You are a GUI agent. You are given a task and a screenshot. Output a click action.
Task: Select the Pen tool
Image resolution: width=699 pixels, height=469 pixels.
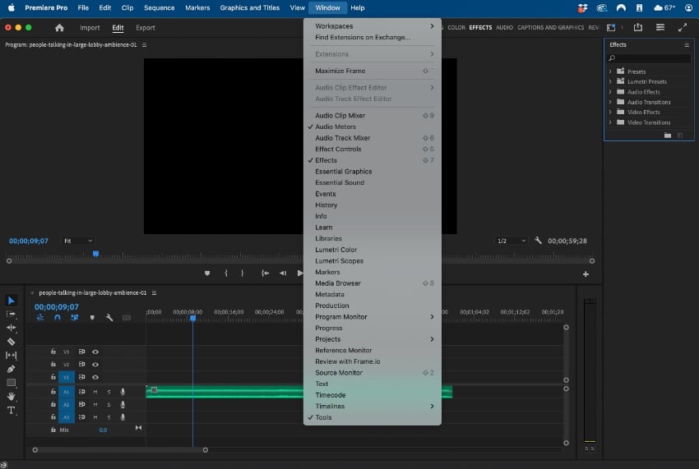click(12, 369)
